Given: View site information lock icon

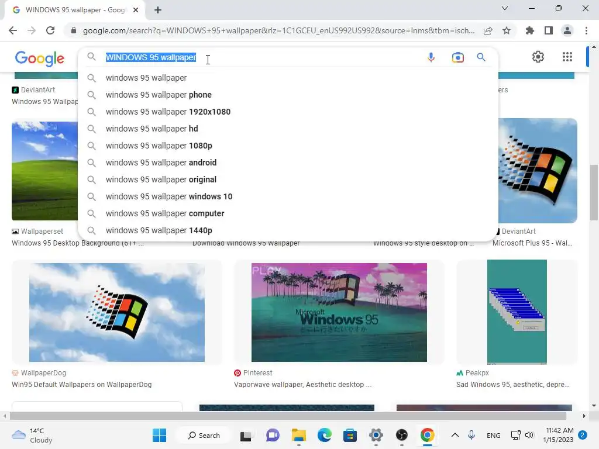Looking at the screenshot, I should point(74,30).
